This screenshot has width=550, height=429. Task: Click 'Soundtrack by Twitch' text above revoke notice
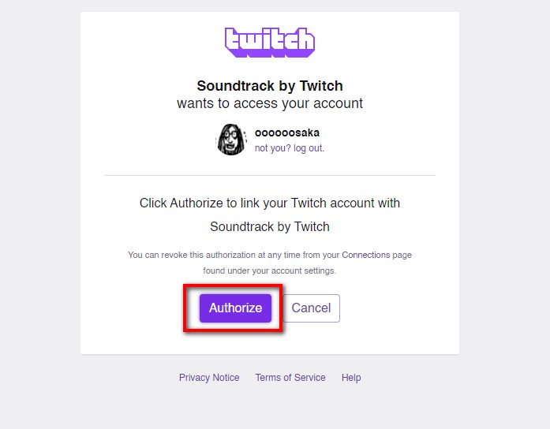coord(270,227)
